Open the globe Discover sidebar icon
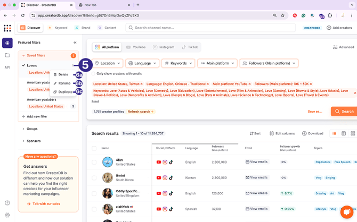The image size is (357, 222). 7,43
